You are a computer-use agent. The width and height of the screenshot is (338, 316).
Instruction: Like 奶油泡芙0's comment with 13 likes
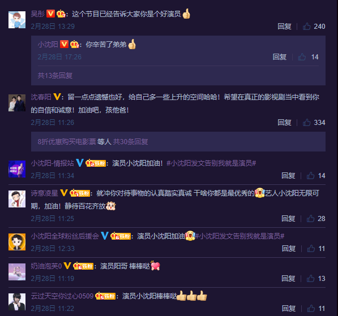(310, 279)
